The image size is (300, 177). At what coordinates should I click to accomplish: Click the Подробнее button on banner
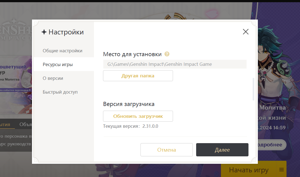click(272, 145)
